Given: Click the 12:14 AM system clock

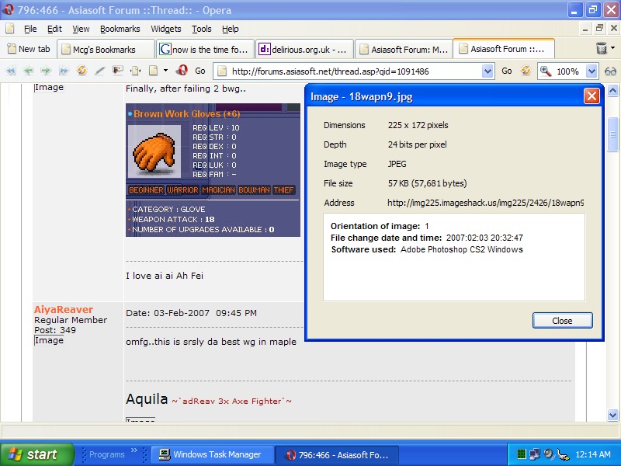Looking at the screenshot, I should pyautogui.click(x=593, y=454).
